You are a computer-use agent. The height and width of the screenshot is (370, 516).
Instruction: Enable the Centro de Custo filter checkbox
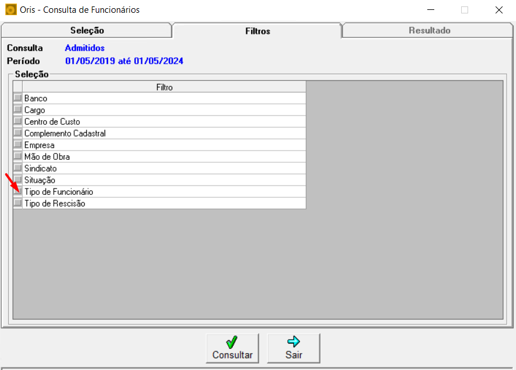[18, 121]
